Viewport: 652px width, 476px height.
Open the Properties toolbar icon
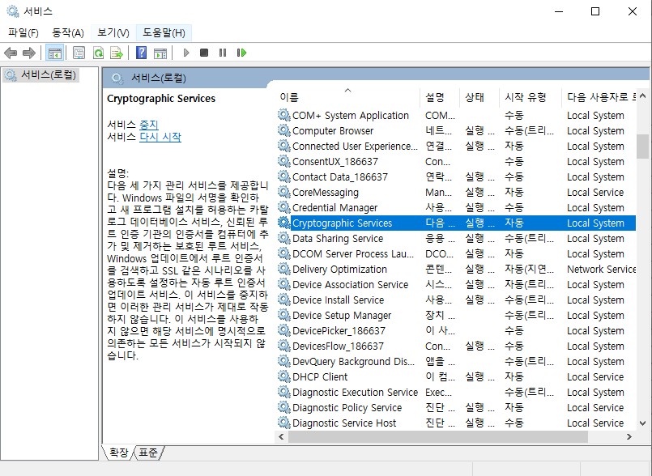click(x=79, y=53)
